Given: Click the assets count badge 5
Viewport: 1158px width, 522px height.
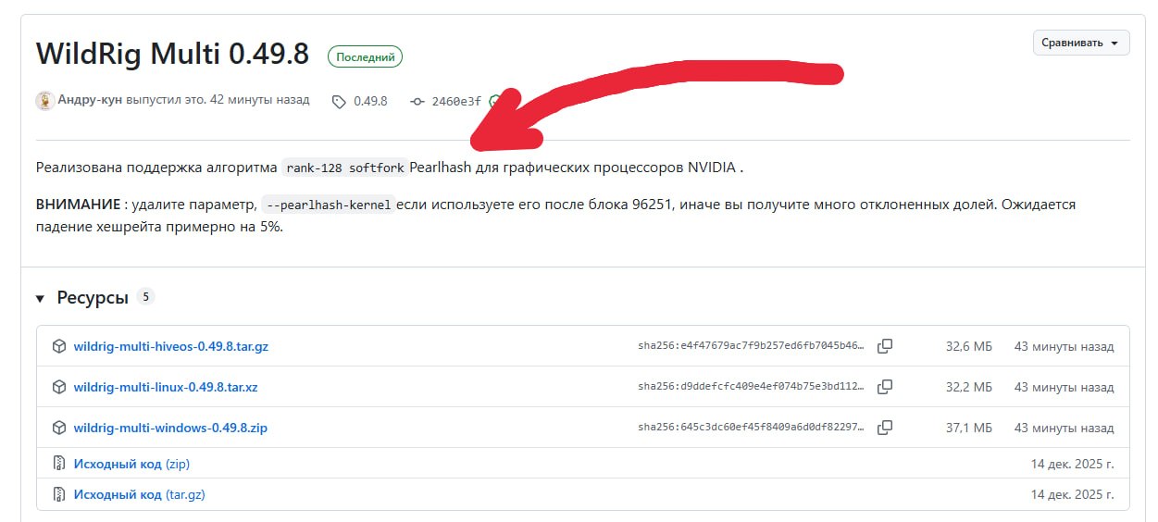Looking at the screenshot, I should pos(145,297).
